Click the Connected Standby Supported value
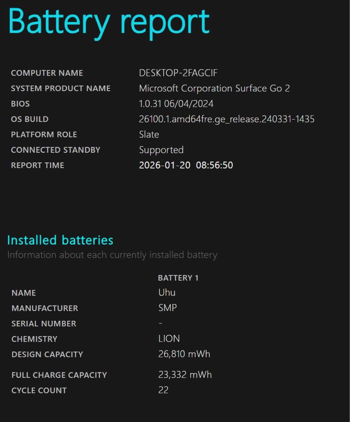350x422 pixels. pyautogui.click(x=161, y=150)
